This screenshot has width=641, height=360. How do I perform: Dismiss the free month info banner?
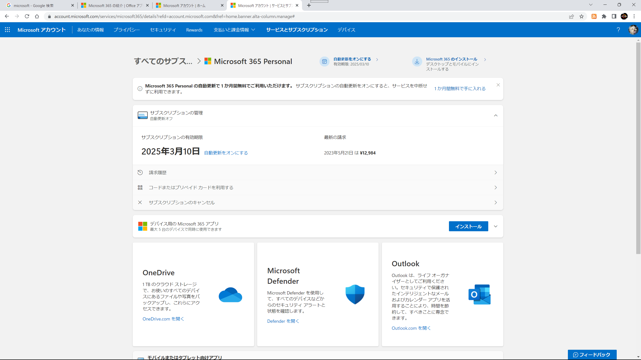498,85
